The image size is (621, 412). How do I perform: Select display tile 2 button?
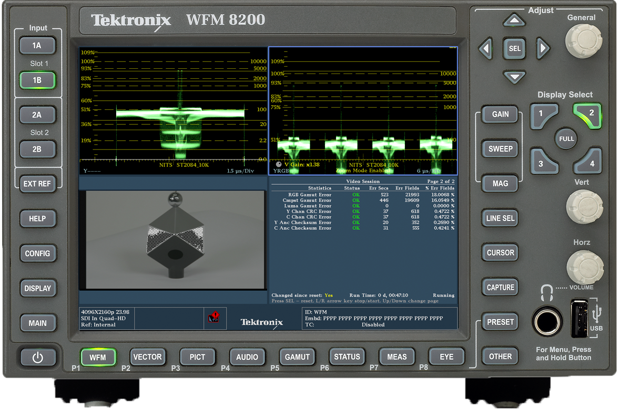[x=588, y=115]
